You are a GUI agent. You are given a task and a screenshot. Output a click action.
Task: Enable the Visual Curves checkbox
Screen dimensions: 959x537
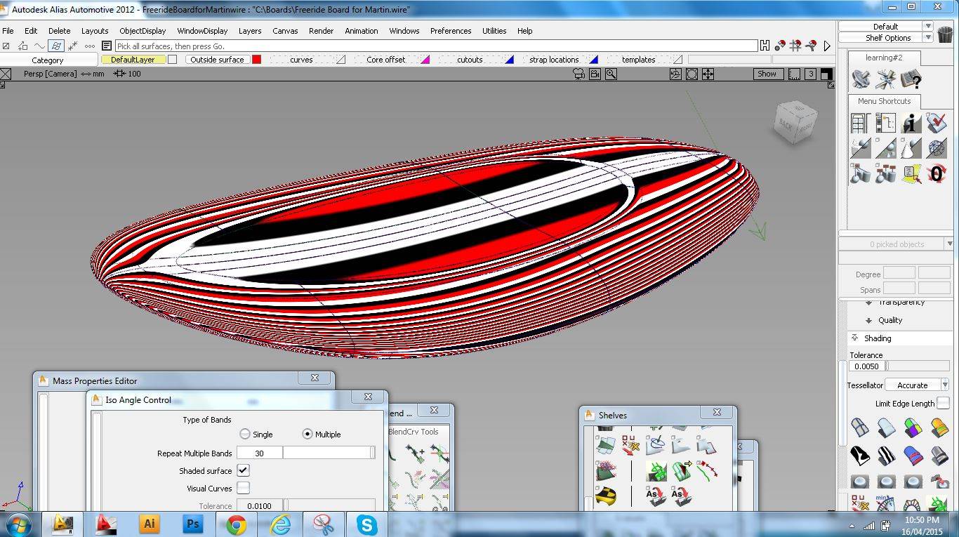[243, 488]
